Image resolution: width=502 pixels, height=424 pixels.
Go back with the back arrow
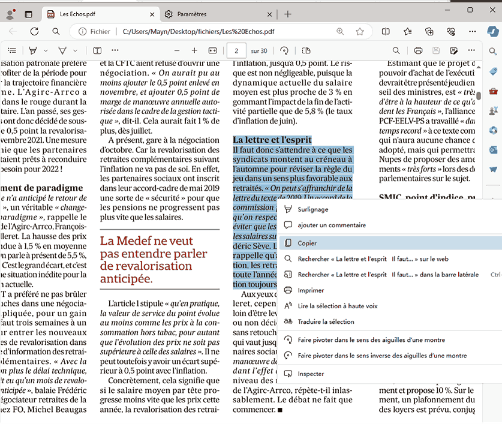[x=13, y=31]
